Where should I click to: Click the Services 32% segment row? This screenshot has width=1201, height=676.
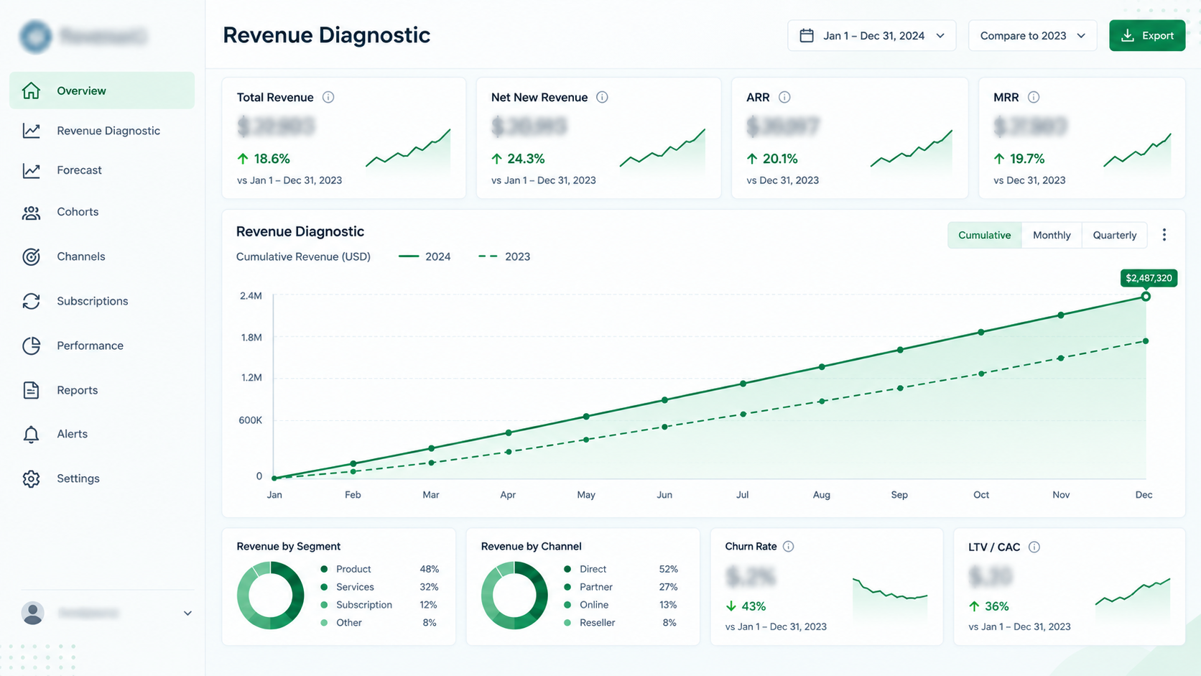point(379,587)
